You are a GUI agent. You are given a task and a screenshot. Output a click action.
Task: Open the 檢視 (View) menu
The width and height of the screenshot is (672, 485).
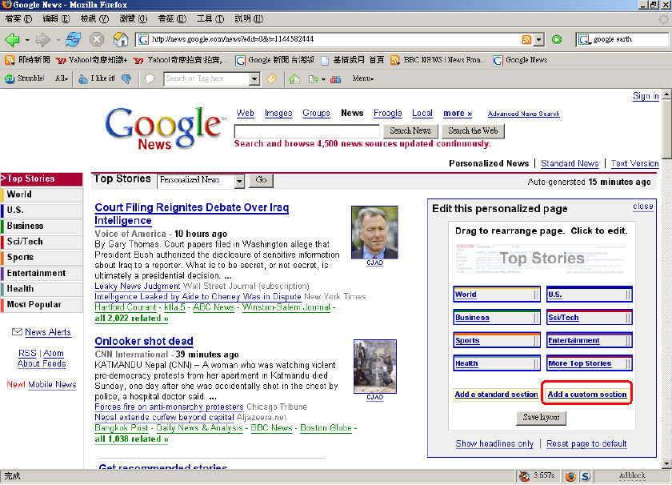[94, 19]
